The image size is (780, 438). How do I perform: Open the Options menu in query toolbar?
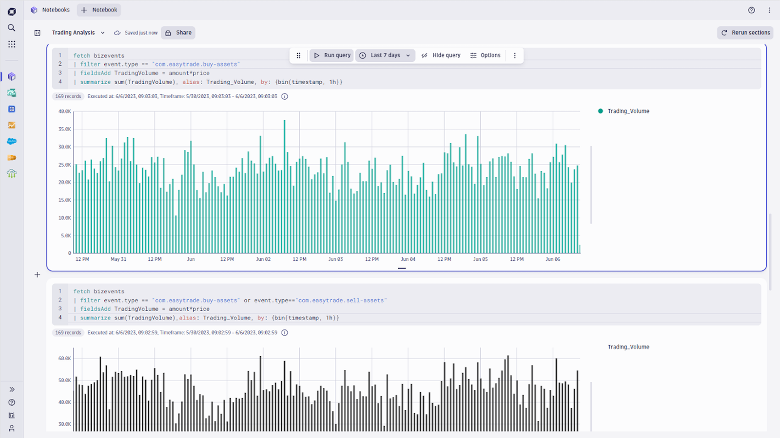[486, 55]
